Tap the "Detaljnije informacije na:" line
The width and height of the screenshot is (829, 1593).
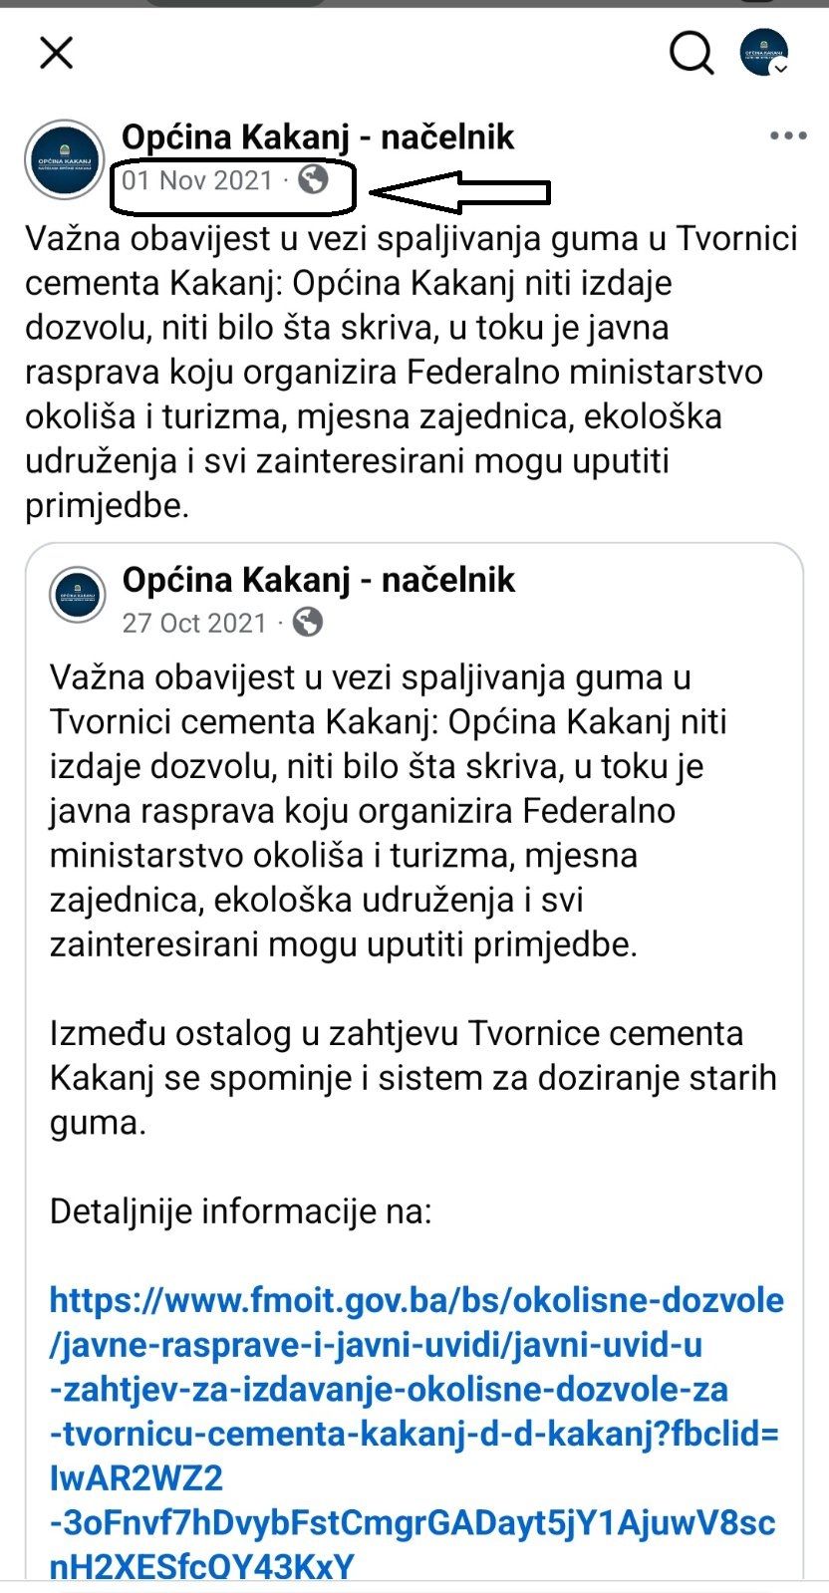click(x=241, y=1211)
